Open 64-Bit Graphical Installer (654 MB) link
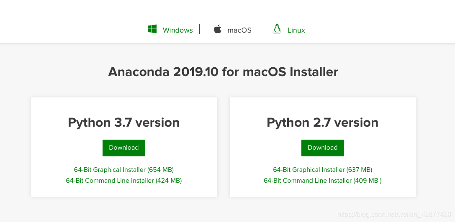The width and height of the screenshot is (455, 222). tap(124, 170)
